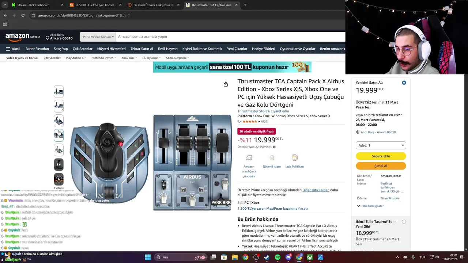
Task: Click the Alıcı: Barış - Ankara 06610 buy box link
Action: tap(378, 132)
